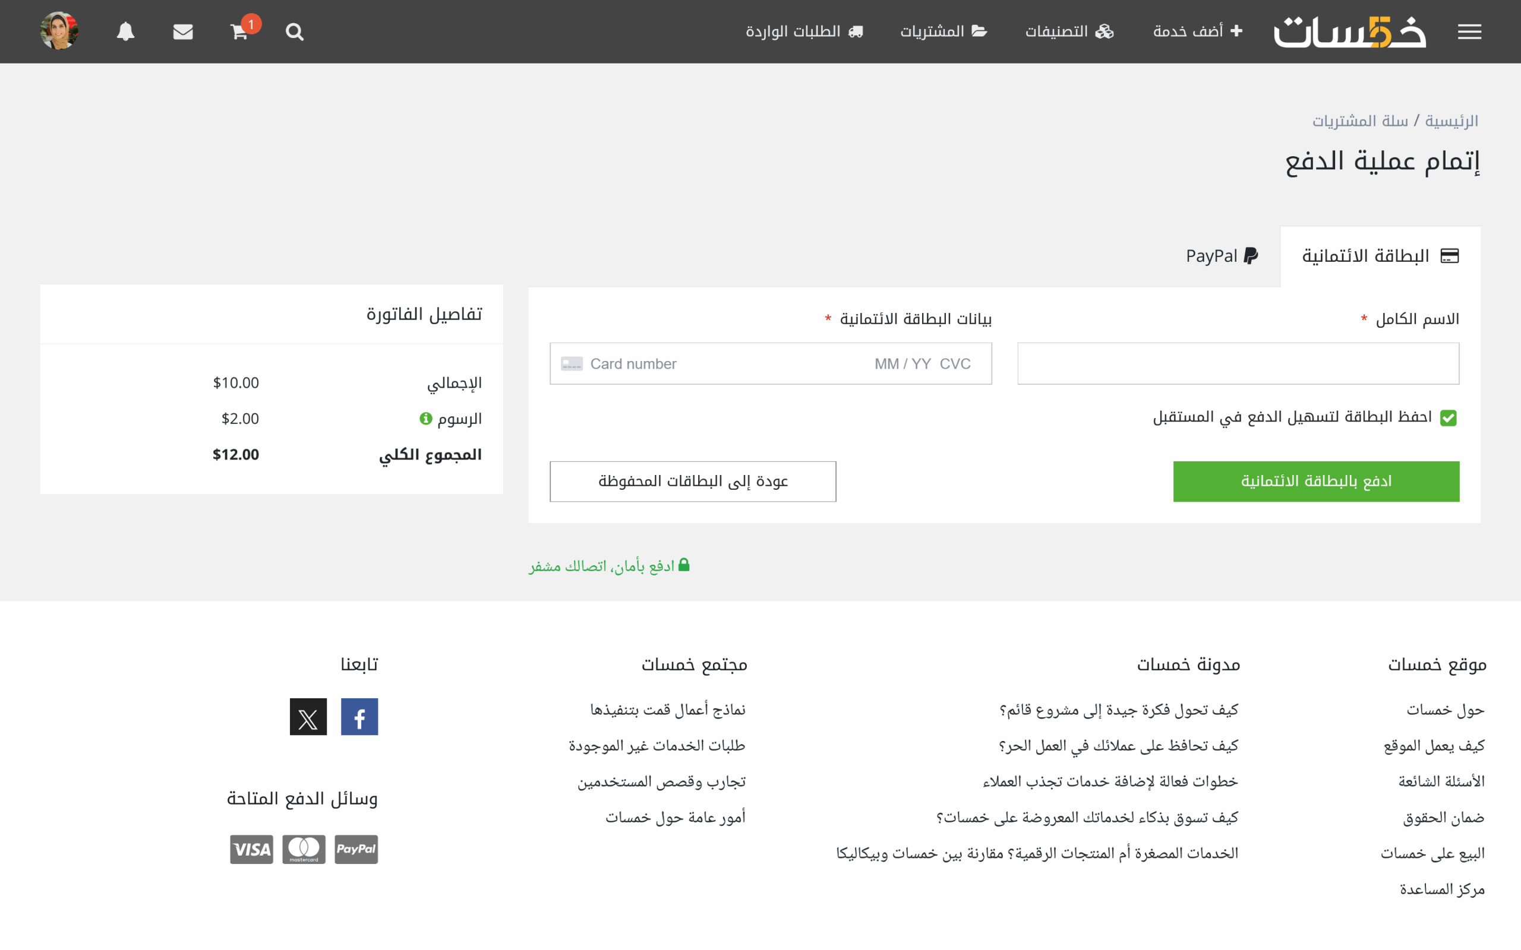Viewport: 1521px width, 950px height.
Task: Open سلة المشتريات breadcrumb link
Action: (1360, 121)
